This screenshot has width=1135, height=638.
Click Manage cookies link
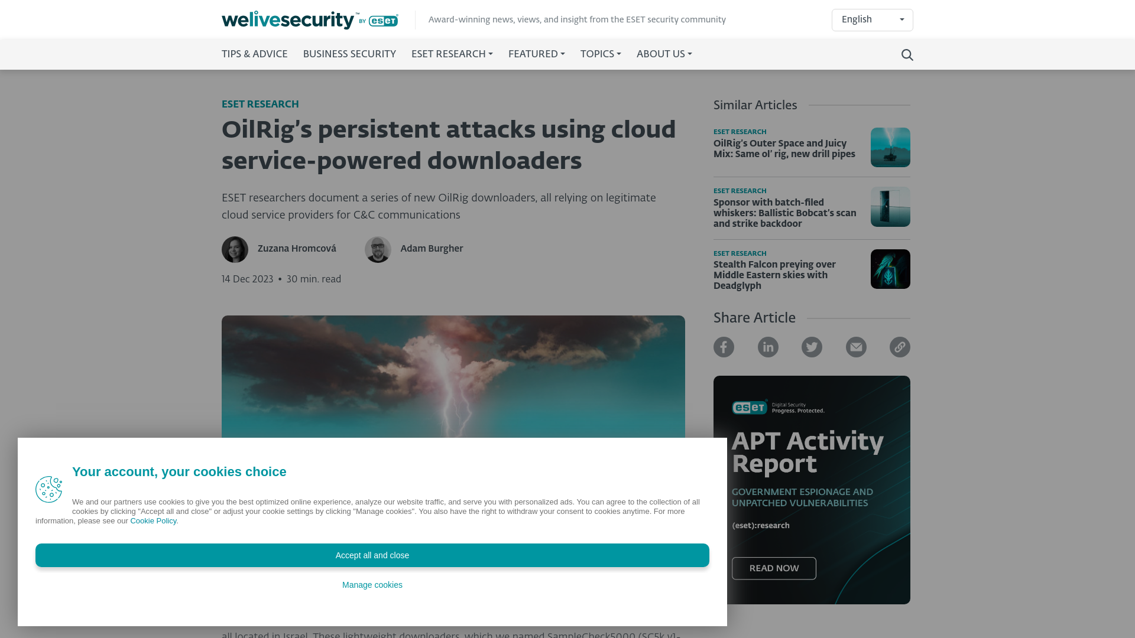(x=372, y=584)
